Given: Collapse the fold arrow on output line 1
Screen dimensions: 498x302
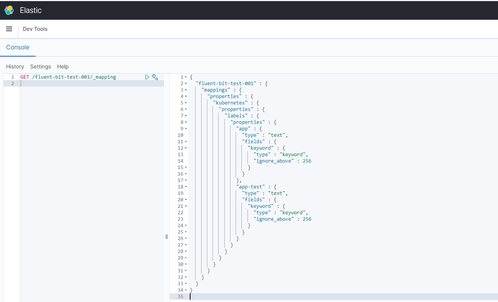Looking at the screenshot, I should point(186,77).
